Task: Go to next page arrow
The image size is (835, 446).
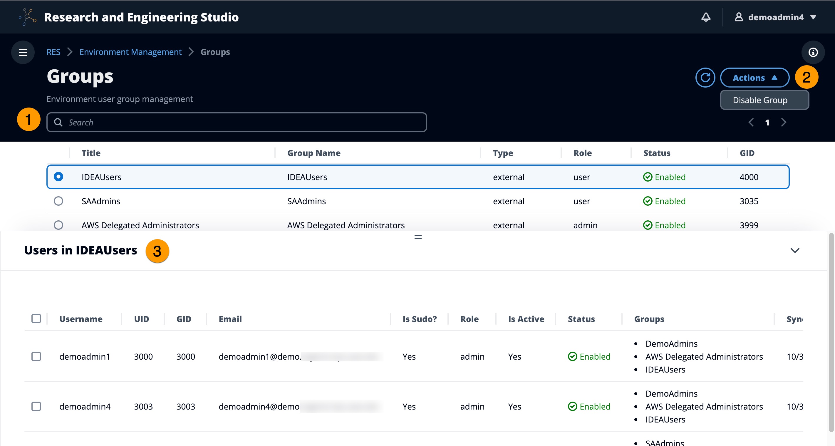Action: (784, 123)
